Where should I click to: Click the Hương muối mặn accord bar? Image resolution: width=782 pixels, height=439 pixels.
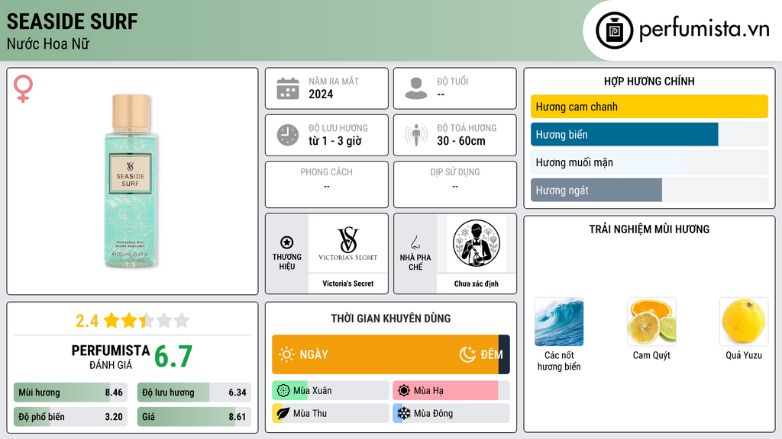coord(649,162)
